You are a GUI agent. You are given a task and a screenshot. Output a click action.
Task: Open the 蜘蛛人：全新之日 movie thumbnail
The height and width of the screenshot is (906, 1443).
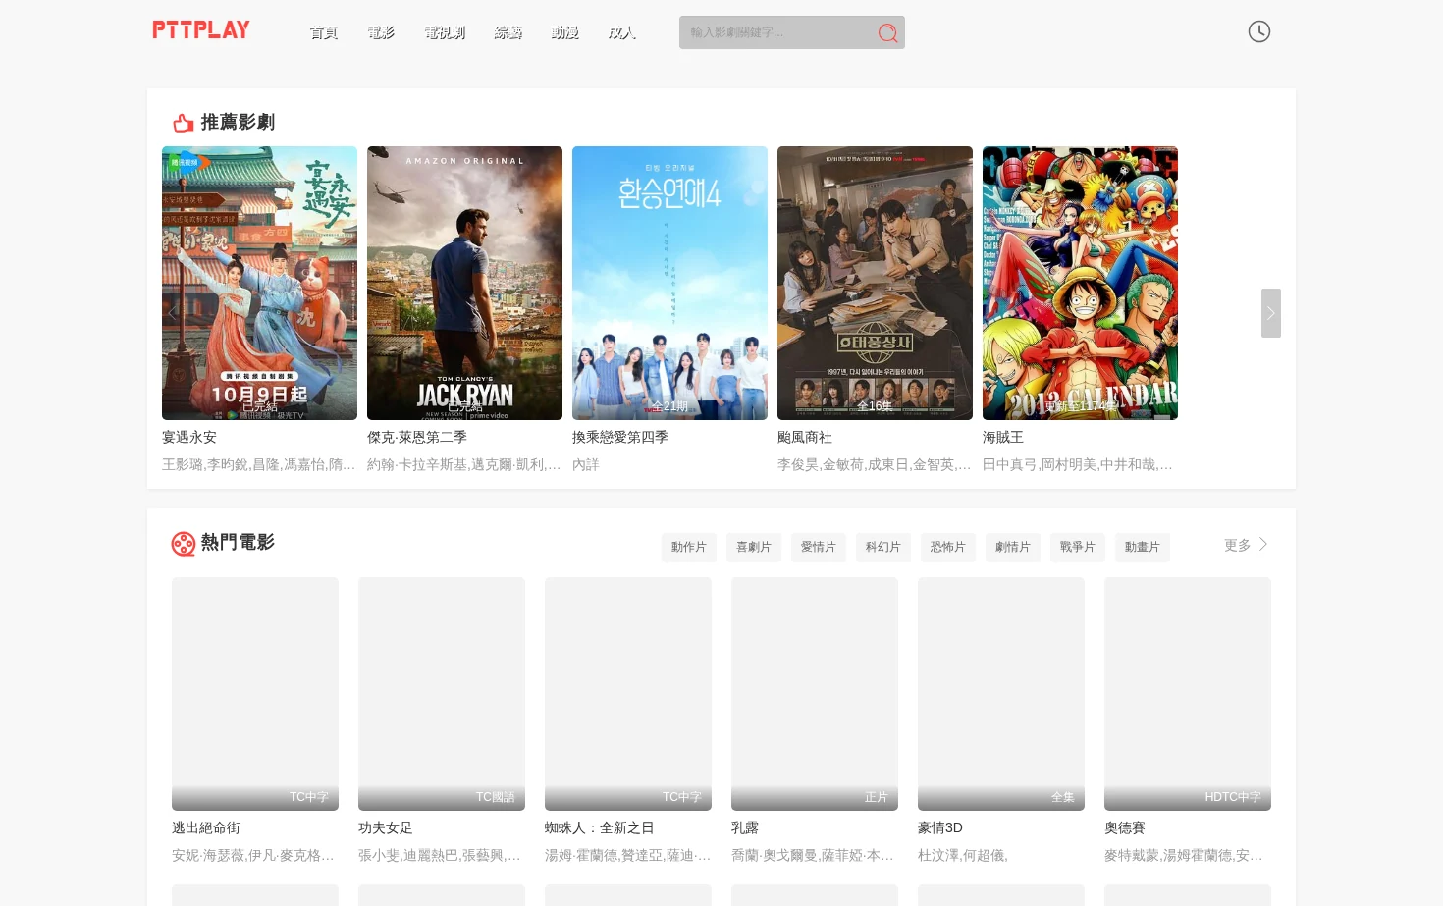click(628, 694)
